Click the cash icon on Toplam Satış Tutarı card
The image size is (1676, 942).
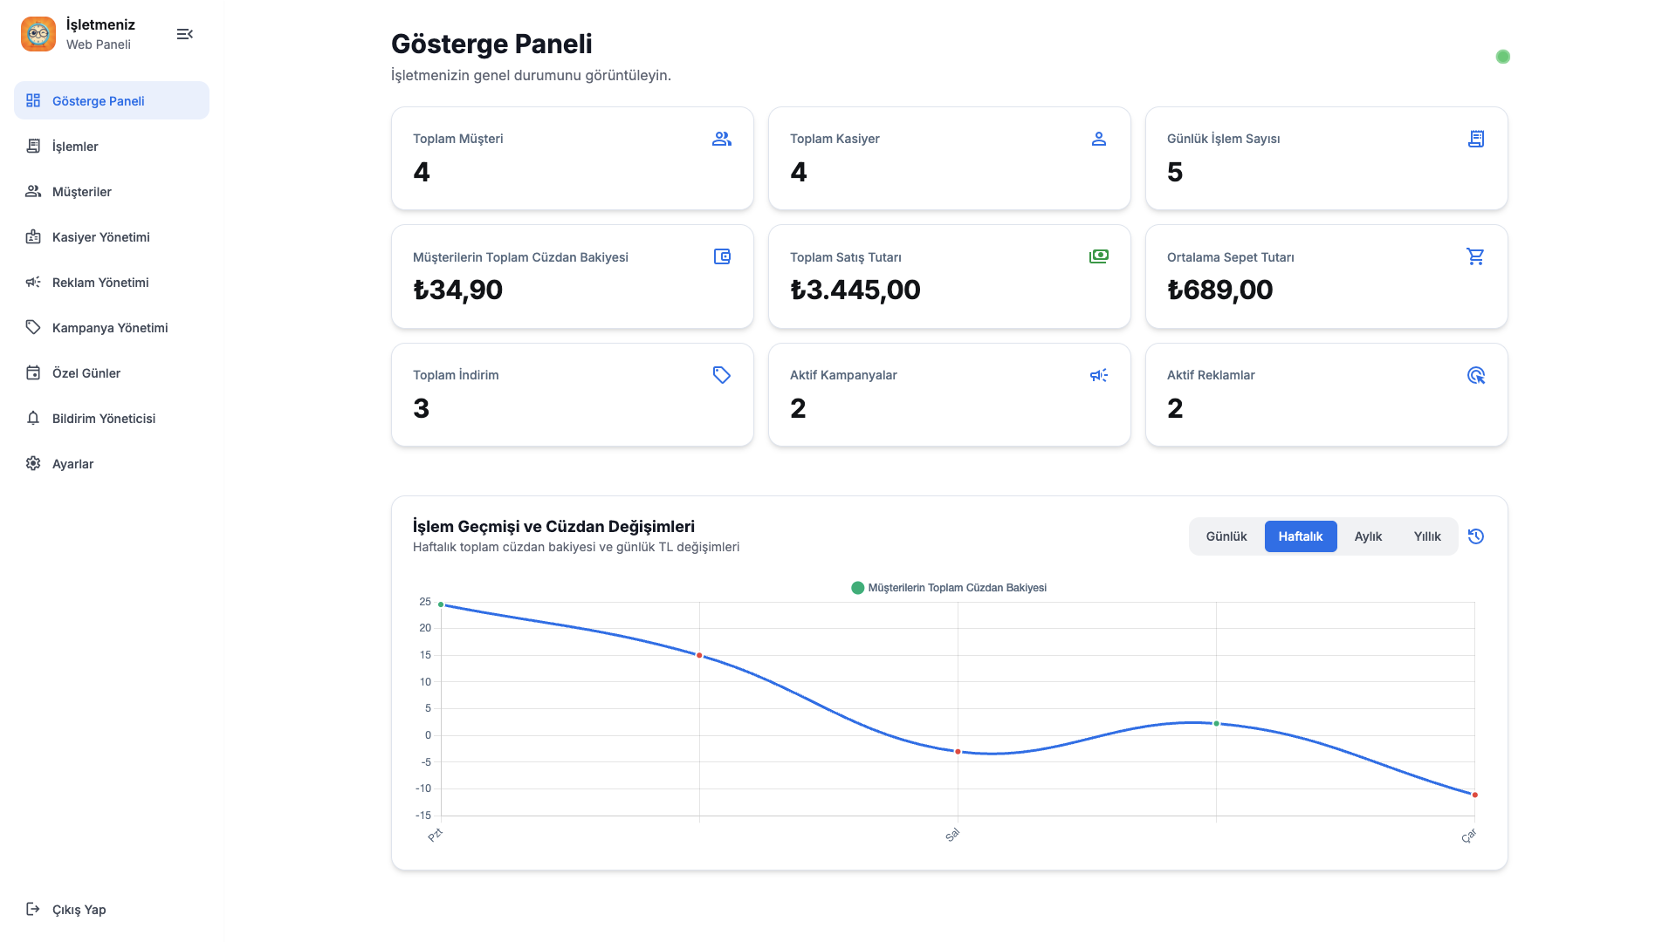pyautogui.click(x=1098, y=256)
